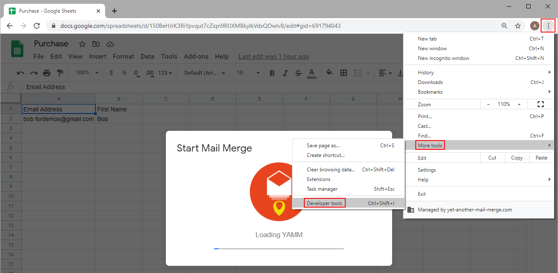This screenshot has width=558, height=273.
Task: Format as percent
Action: point(124,73)
